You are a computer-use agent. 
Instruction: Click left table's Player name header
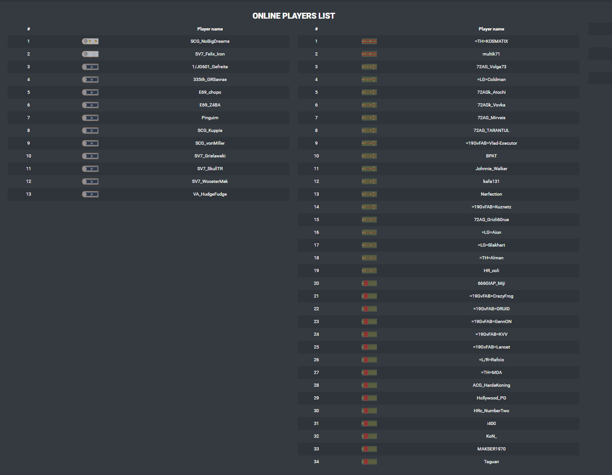pos(210,29)
